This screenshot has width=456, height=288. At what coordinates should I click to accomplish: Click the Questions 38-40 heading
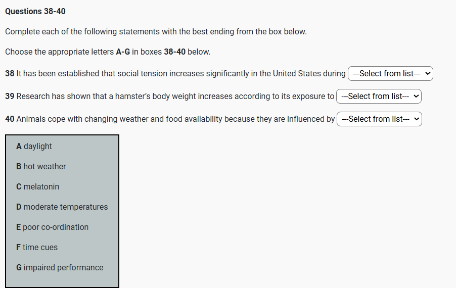[35, 11]
